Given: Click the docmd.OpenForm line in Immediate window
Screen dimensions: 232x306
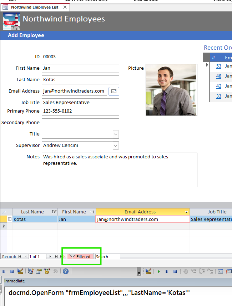Looking at the screenshot, I should (x=99, y=293).
